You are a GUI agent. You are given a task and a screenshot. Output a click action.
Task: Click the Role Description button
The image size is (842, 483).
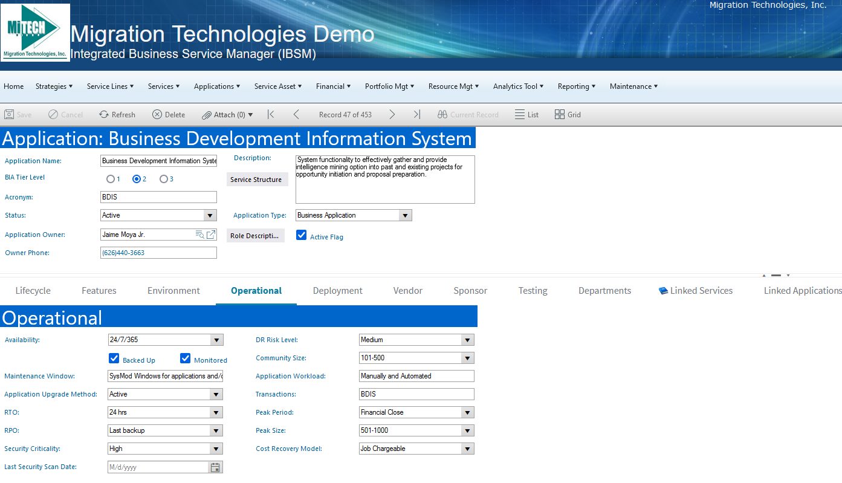(x=257, y=235)
